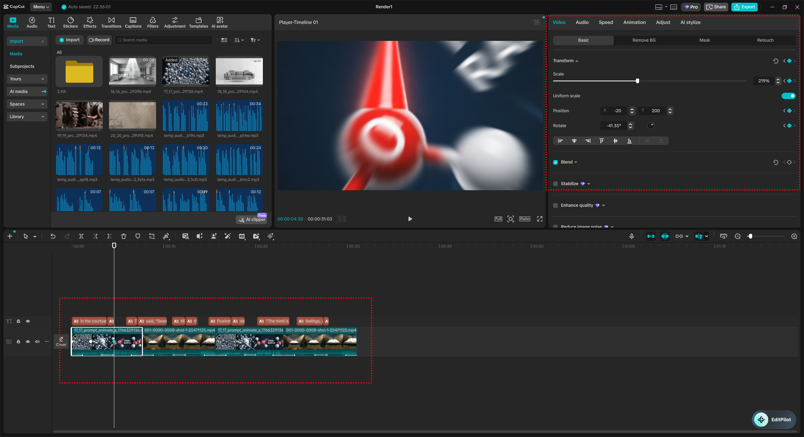The image size is (804, 437).
Task: Open the Menu dropdown at top
Action: (41, 7)
